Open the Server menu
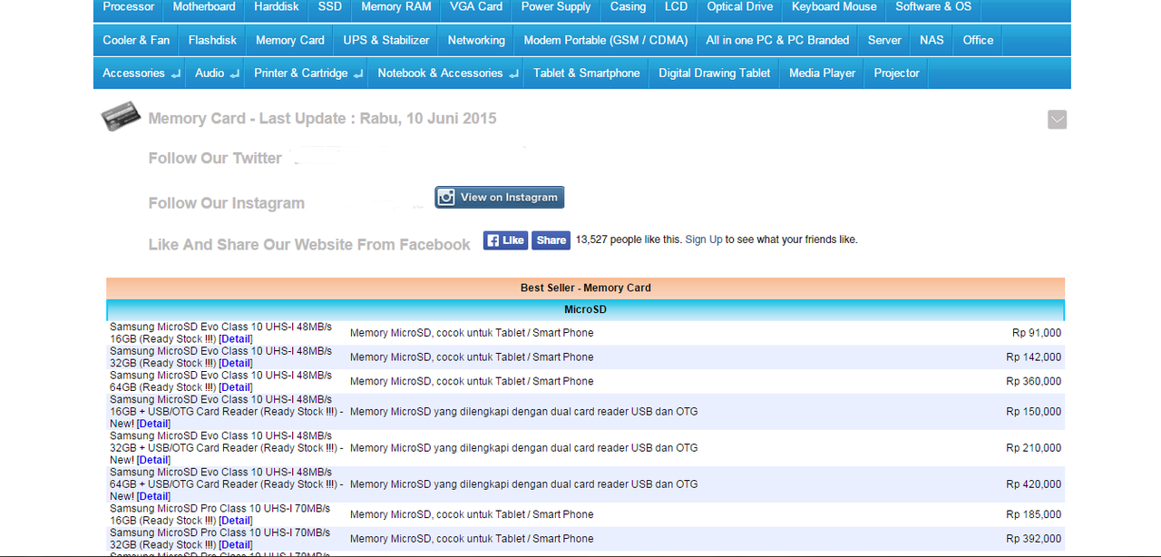Screen dimensions: 1161x557 point(884,40)
